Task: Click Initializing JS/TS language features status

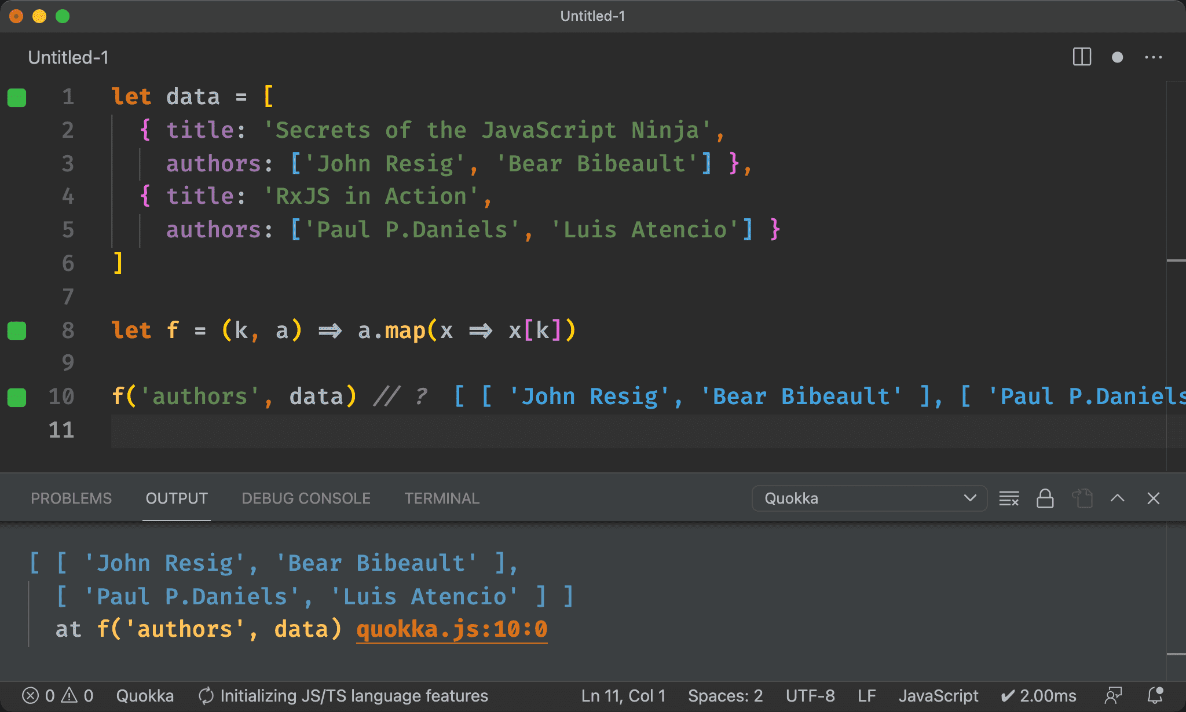Action: point(343,696)
